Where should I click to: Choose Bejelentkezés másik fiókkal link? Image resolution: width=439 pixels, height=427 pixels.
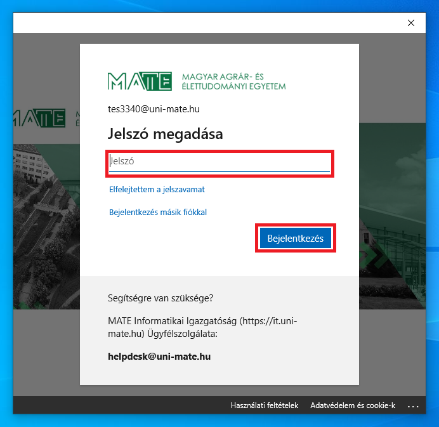tap(158, 213)
